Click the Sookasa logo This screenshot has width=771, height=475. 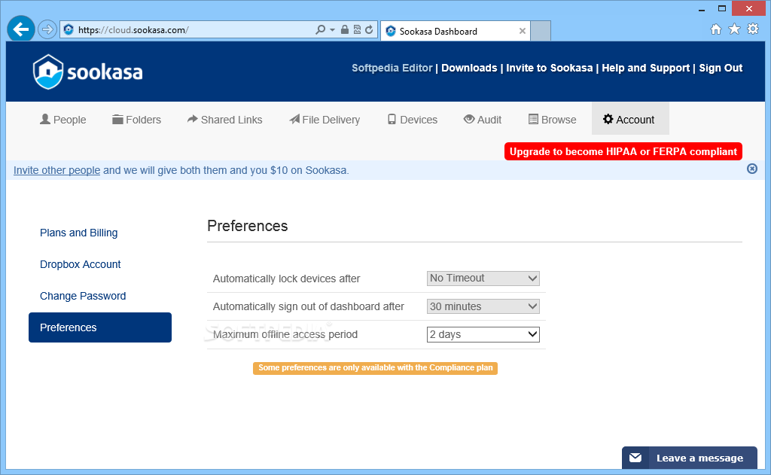tap(88, 72)
